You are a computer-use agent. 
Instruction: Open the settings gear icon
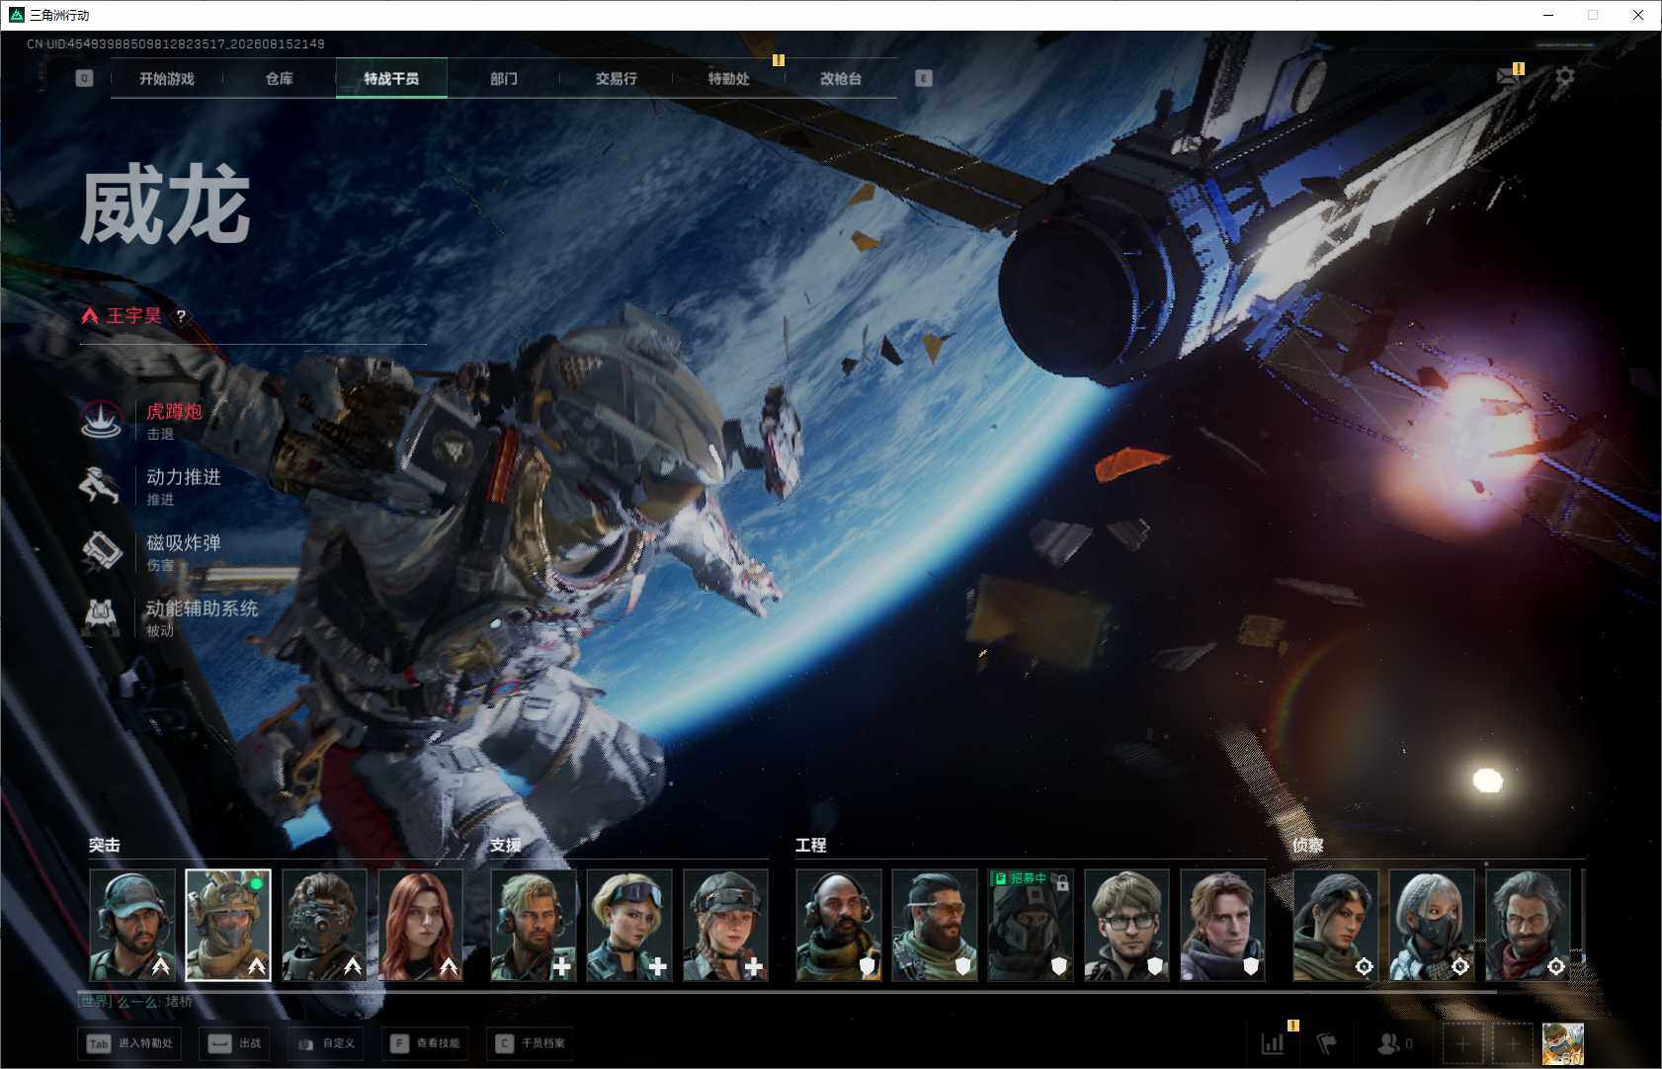click(1564, 76)
